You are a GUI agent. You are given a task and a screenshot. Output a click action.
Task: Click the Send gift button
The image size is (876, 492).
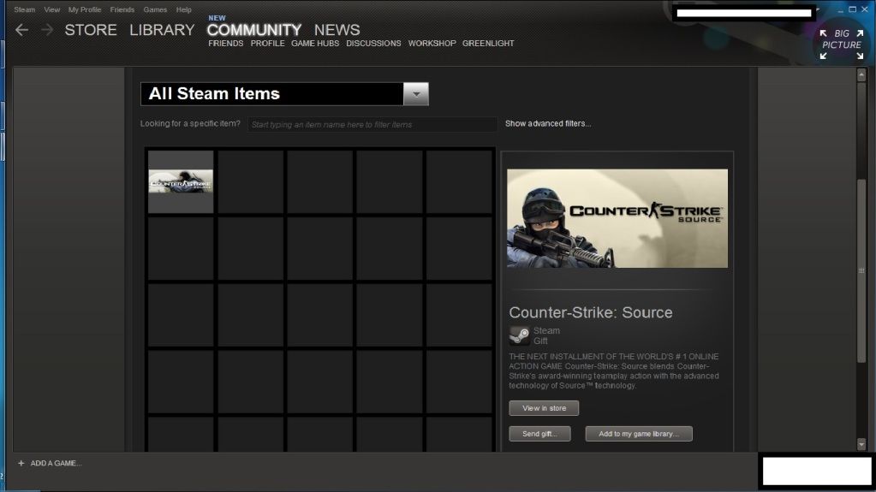[539, 434]
